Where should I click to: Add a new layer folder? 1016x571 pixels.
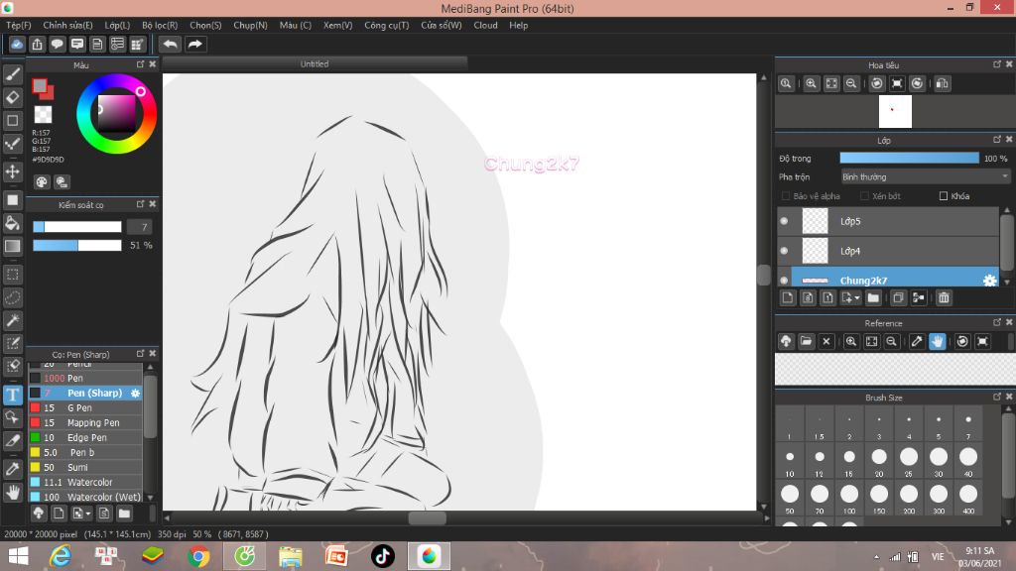click(873, 297)
